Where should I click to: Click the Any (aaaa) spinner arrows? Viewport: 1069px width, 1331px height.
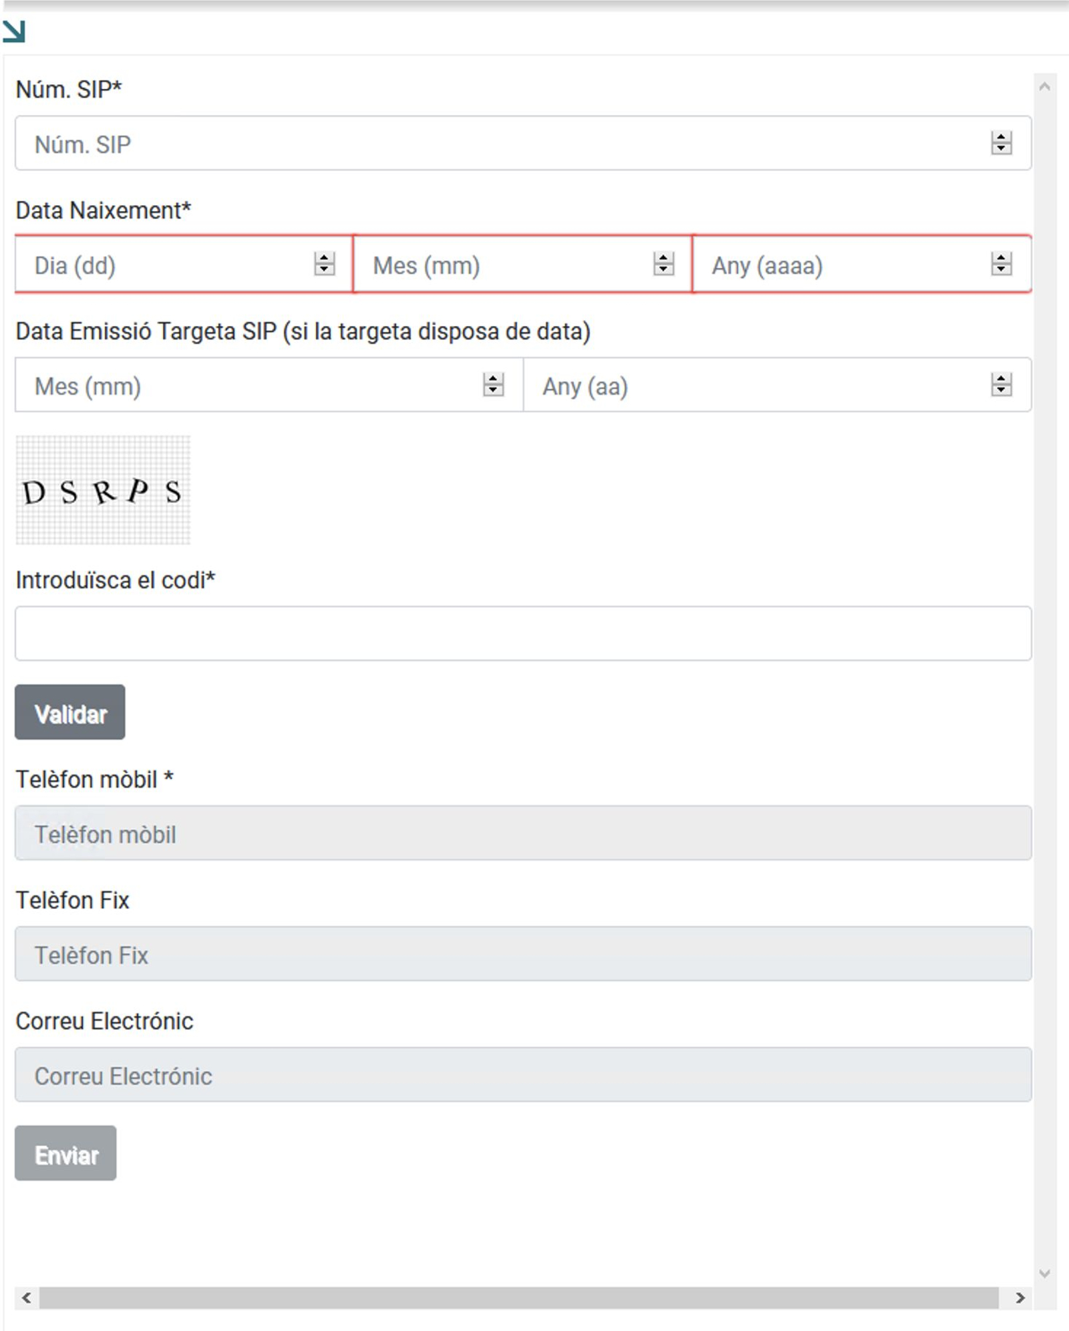point(1001,264)
